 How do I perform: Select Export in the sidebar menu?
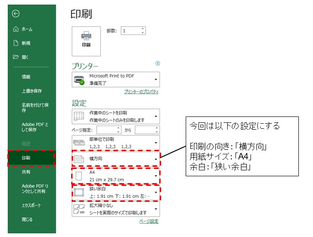[x=31, y=205]
